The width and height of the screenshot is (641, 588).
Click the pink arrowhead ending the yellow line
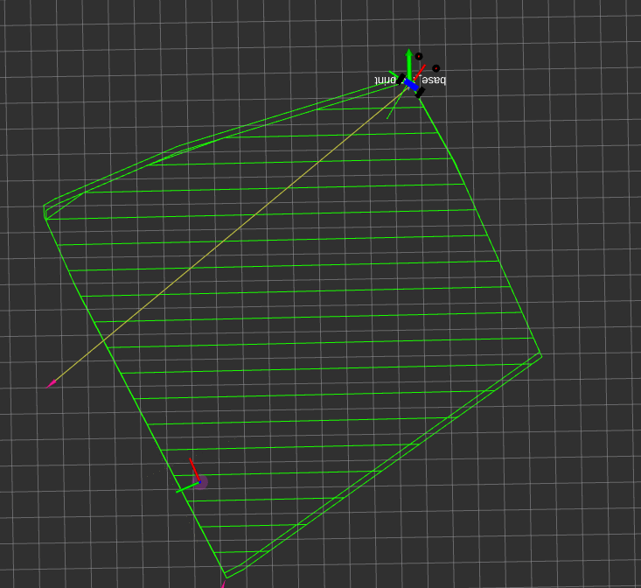tap(51, 384)
